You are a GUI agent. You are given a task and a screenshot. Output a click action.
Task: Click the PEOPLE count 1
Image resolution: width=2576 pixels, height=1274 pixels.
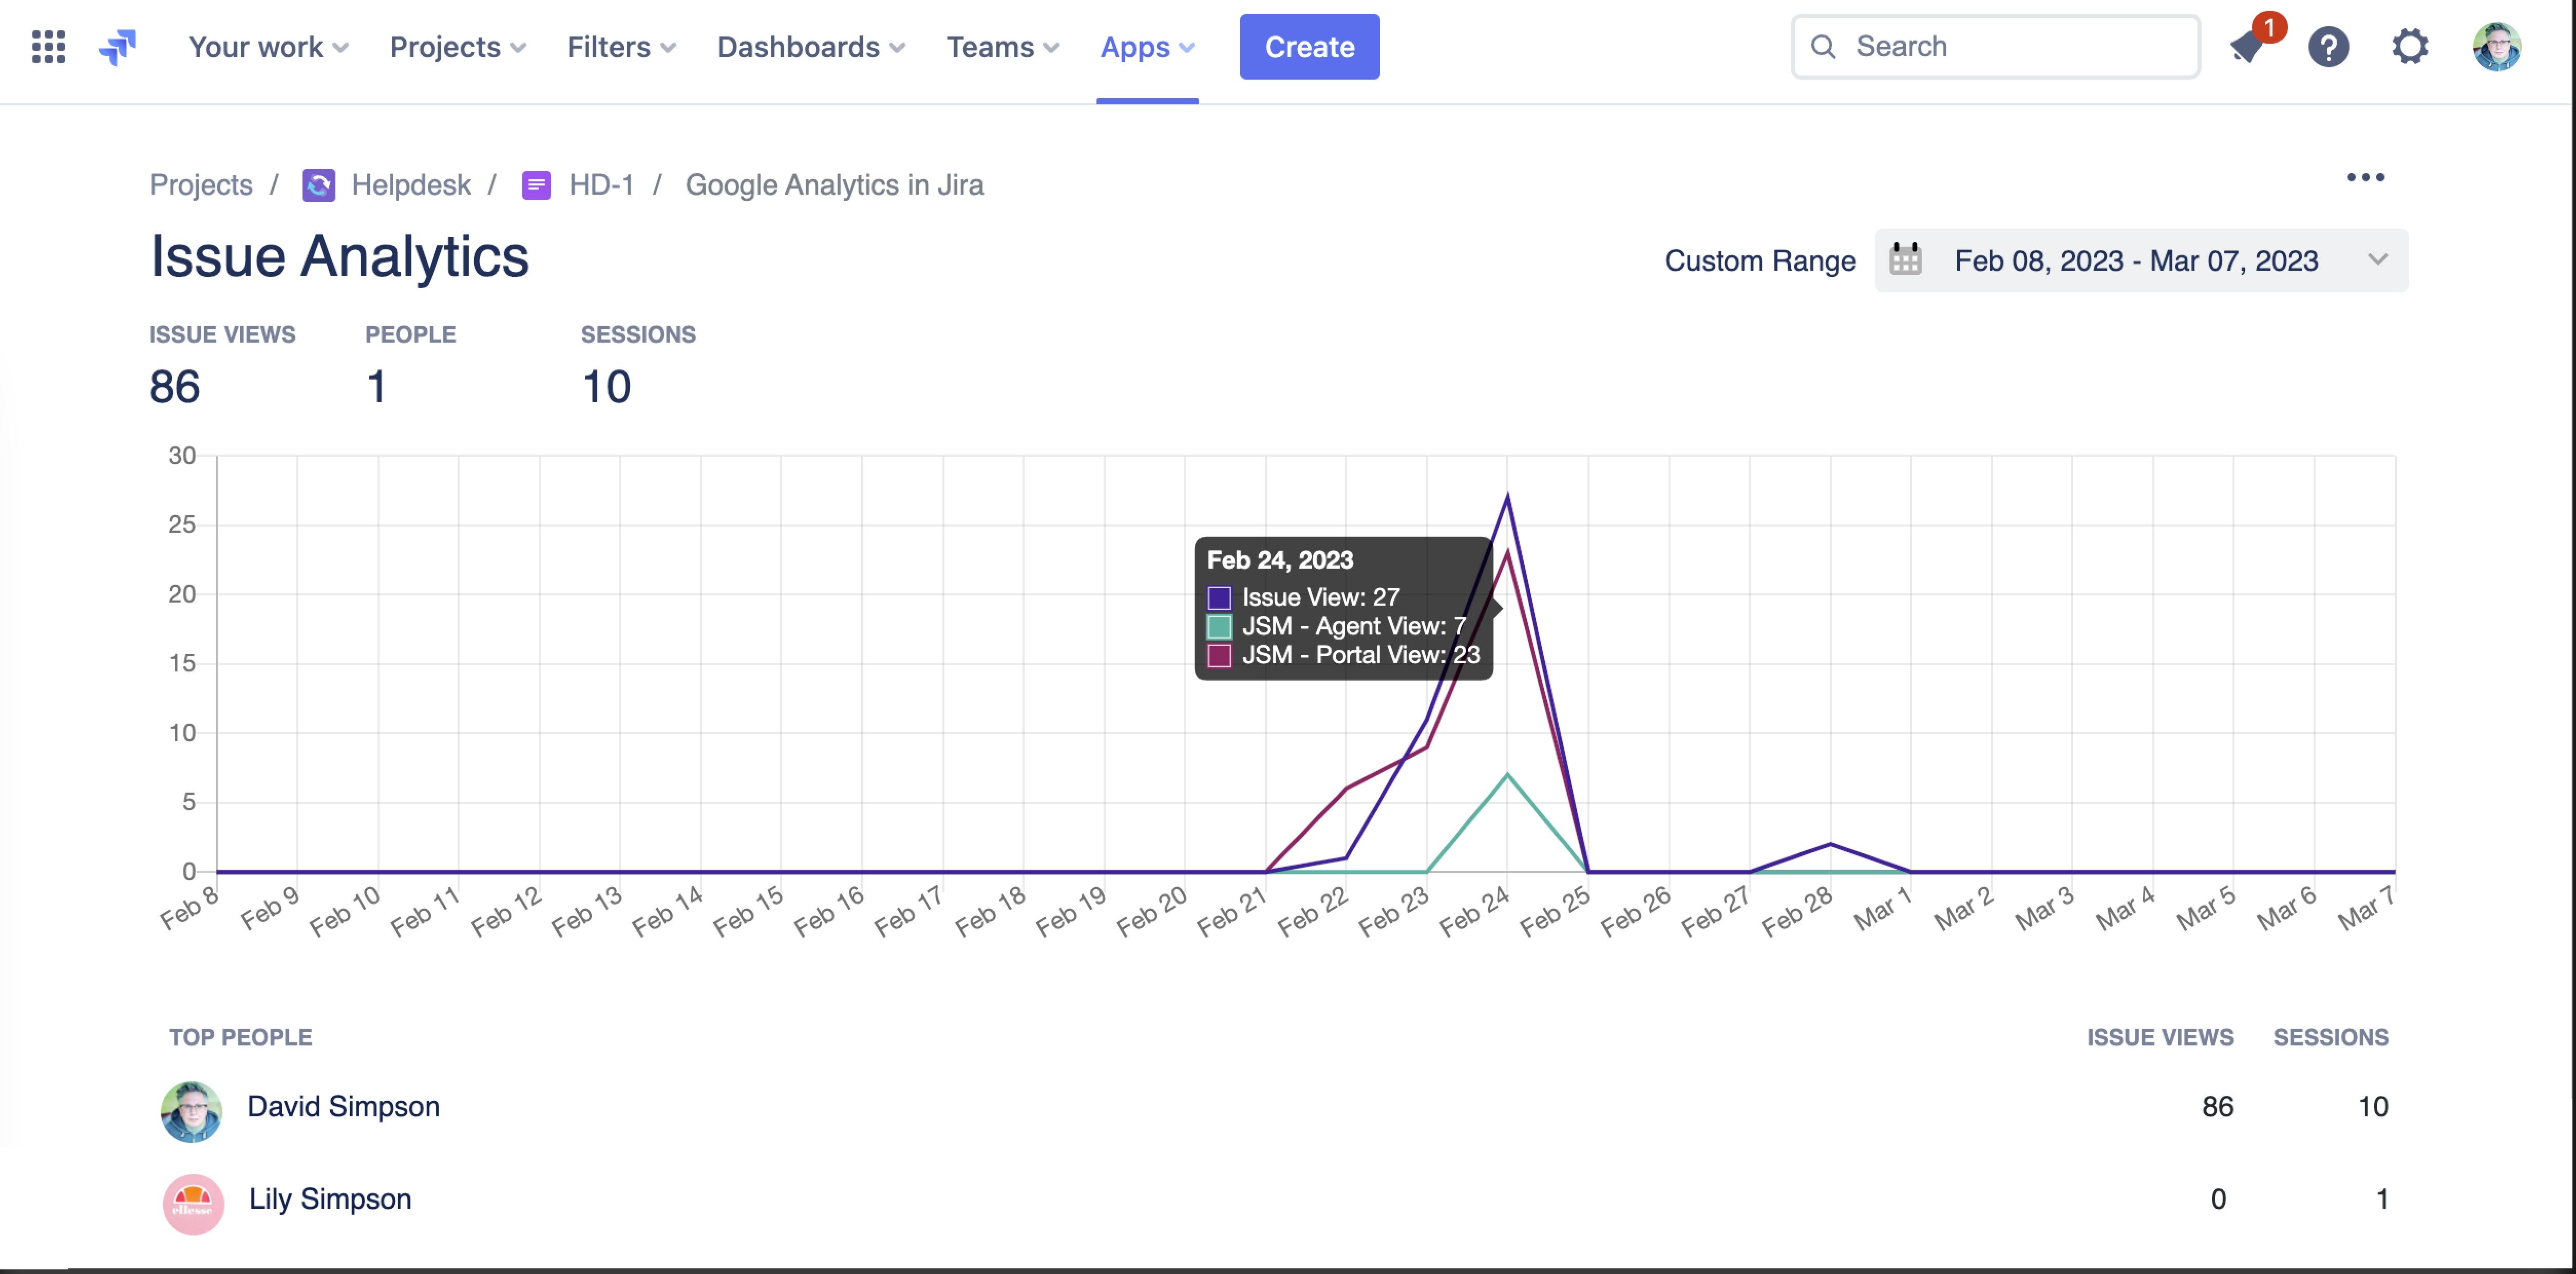(x=376, y=386)
